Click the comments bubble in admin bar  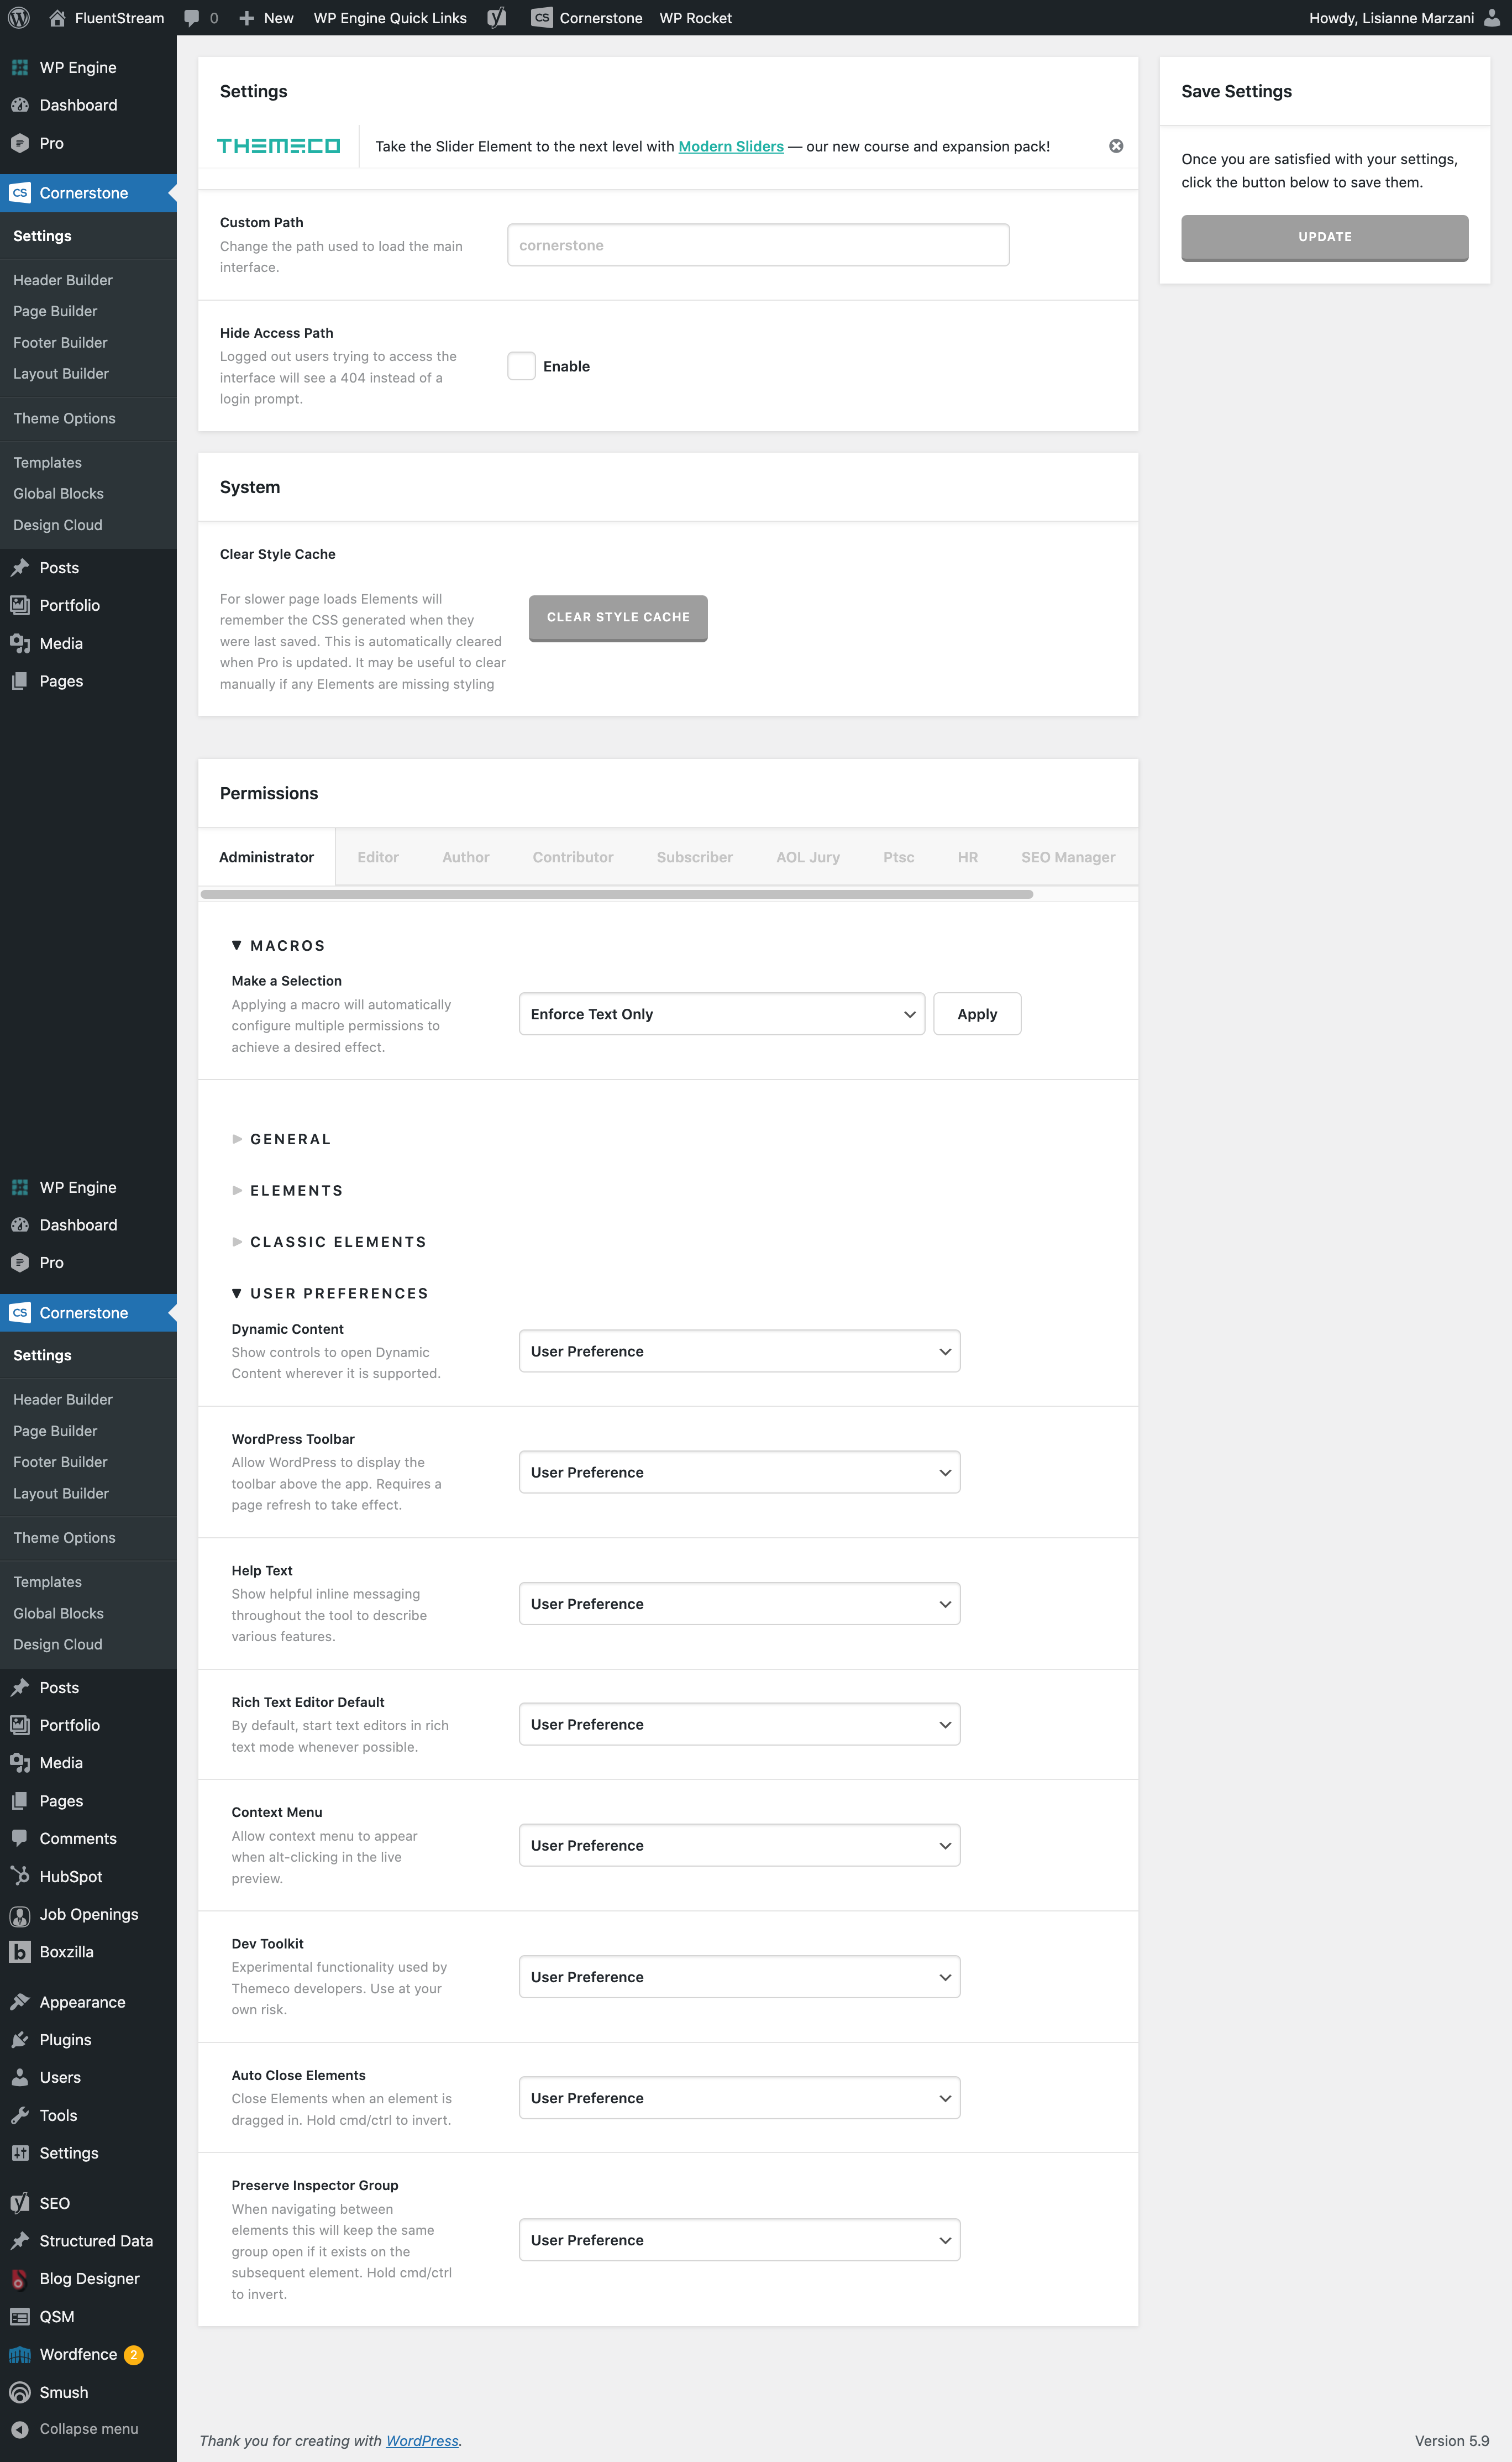point(192,18)
